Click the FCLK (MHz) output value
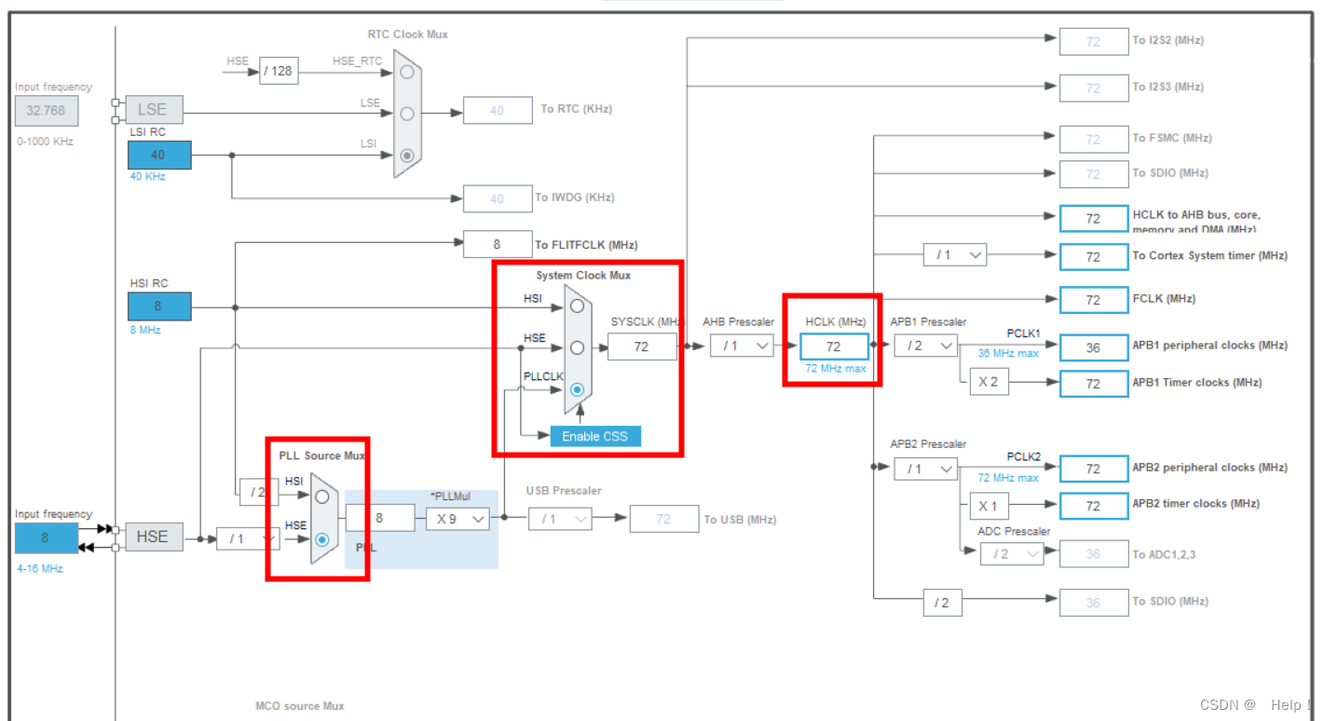 [x=1094, y=300]
